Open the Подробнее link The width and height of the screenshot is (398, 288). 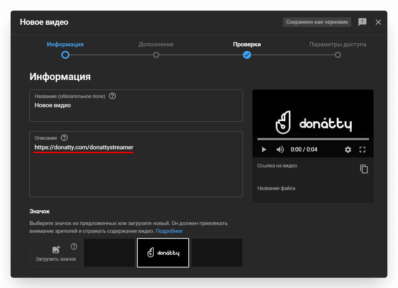169,231
